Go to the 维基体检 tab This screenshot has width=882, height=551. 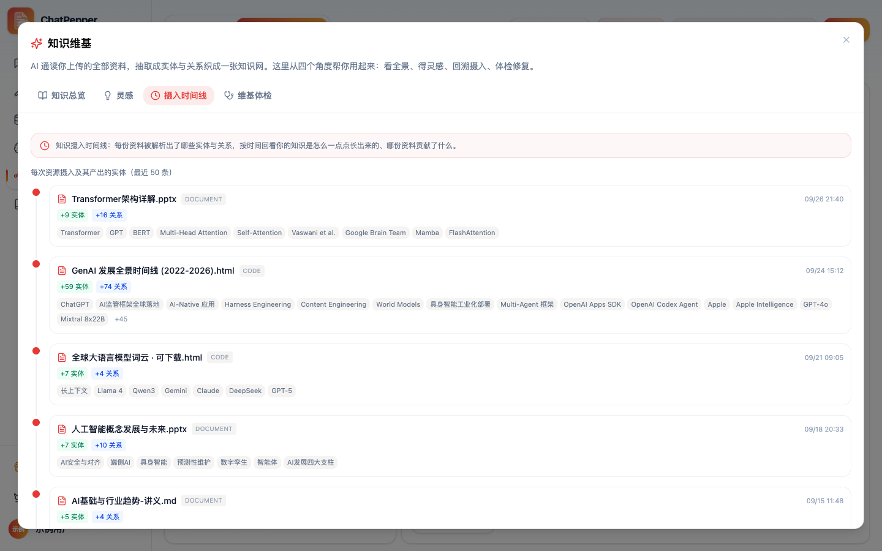pos(248,96)
